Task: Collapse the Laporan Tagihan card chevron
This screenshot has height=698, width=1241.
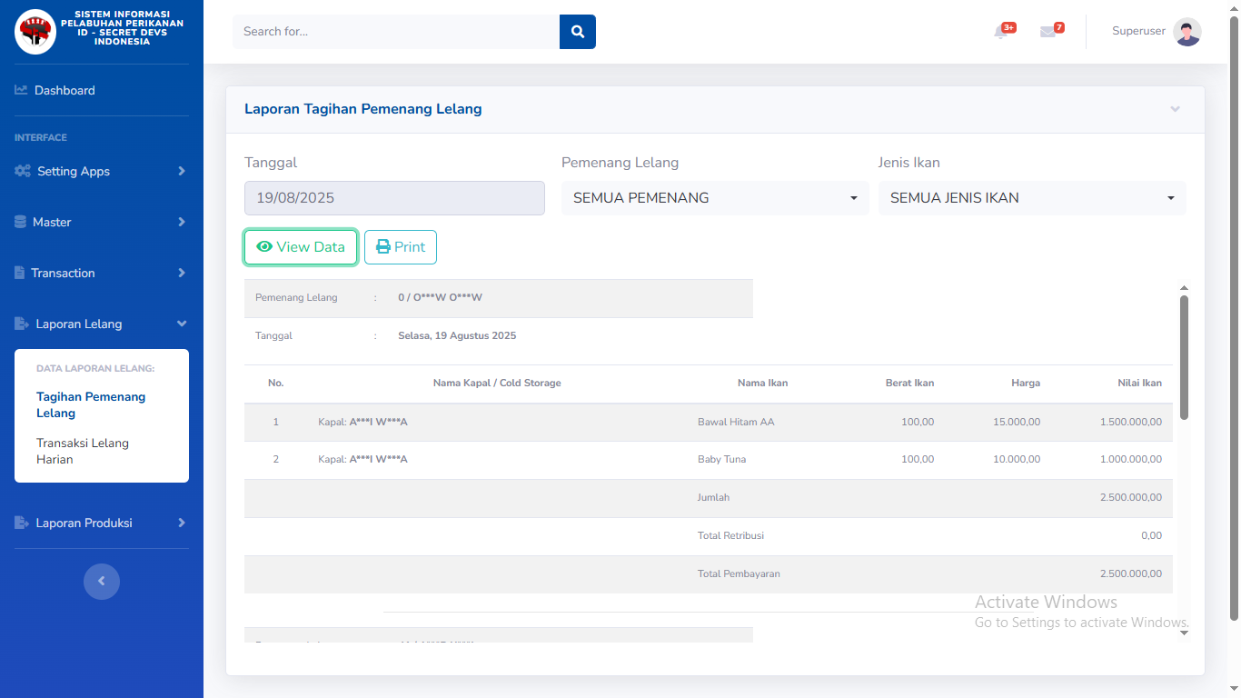Action: coord(1175,109)
